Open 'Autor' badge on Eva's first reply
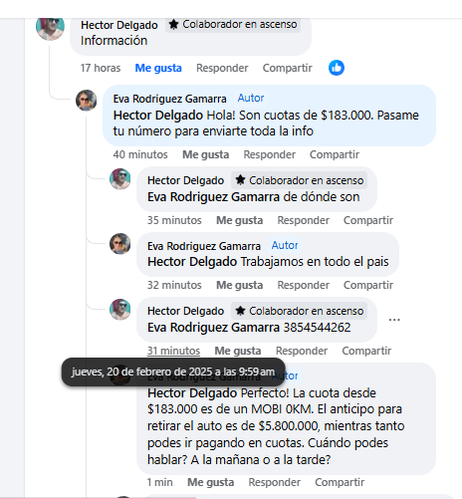This screenshot has width=462, height=499. click(251, 98)
